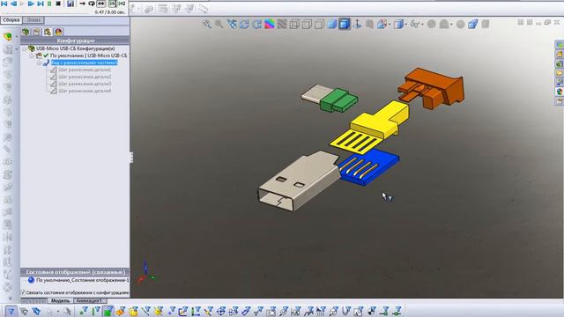The height and width of the screenshot is (317, 564).
Task: Toggle the orange surface filter
Action: pyautogui.click(x=121, y=311)
